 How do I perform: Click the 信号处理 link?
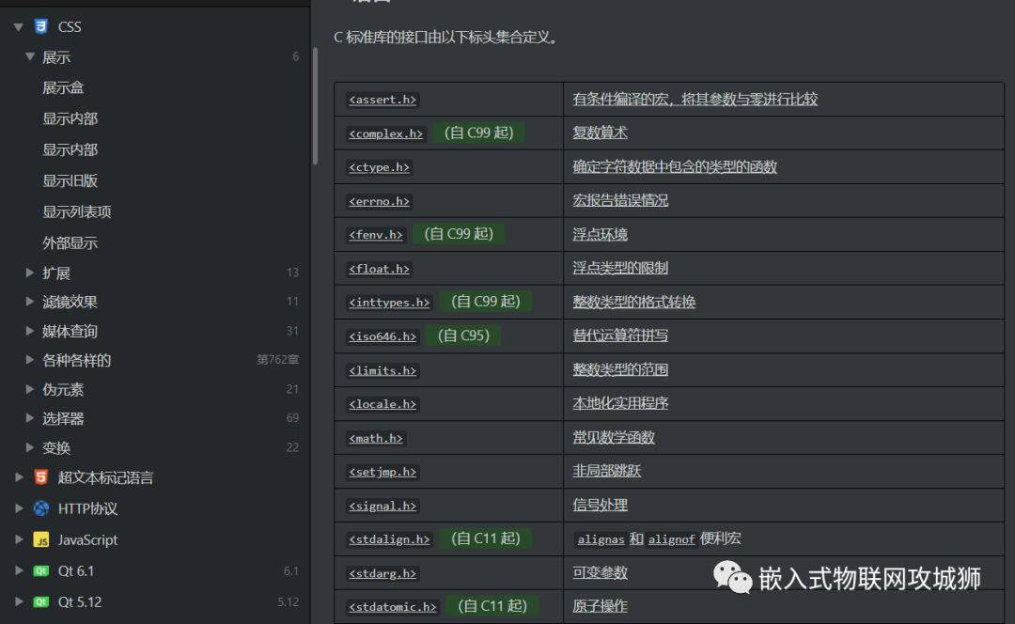pyautogui.click(x=599, y=505)
